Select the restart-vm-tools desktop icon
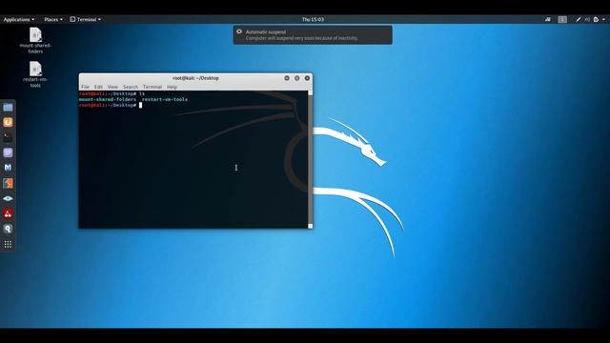610x343 pixels. [x=35, y=74]
